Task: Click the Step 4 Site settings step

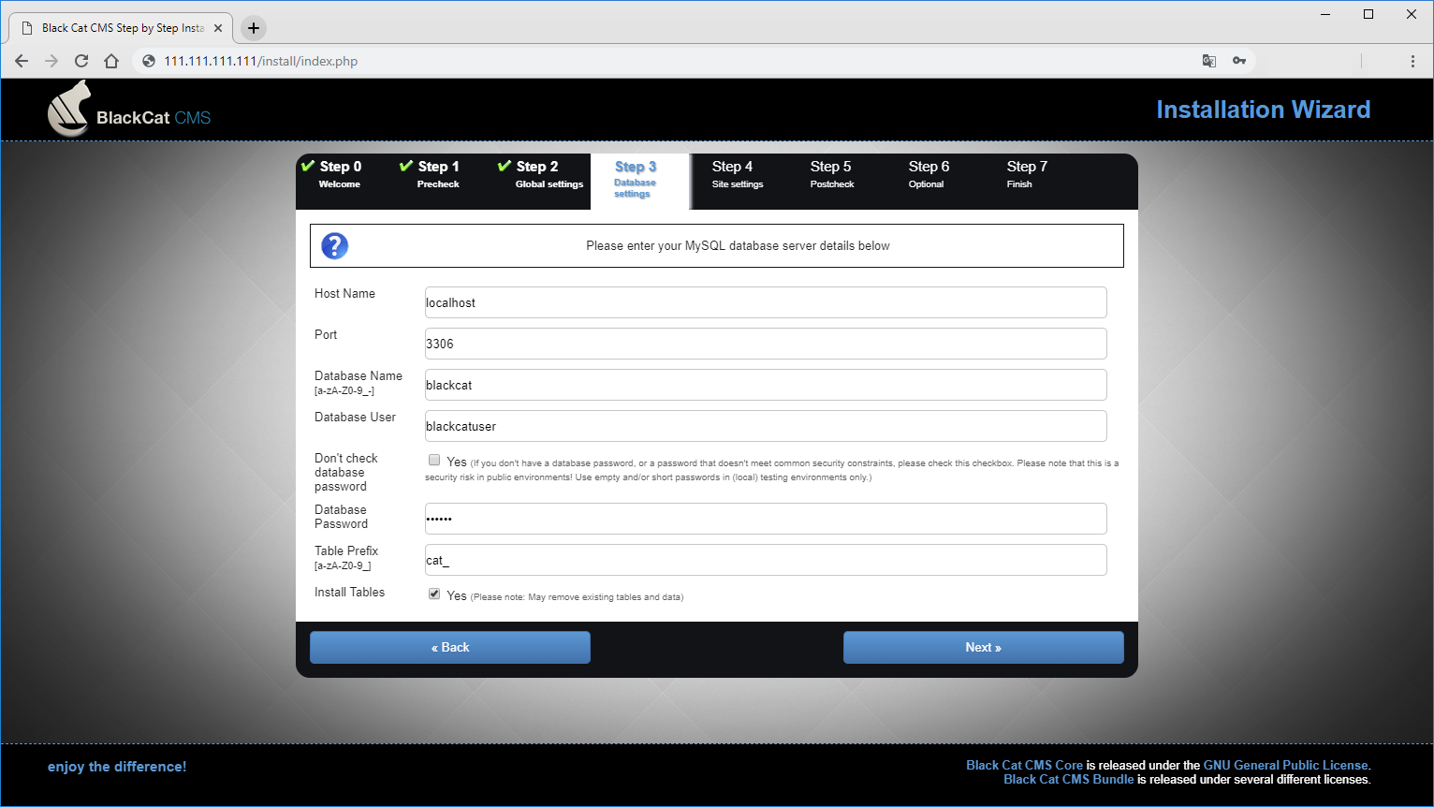Action: point(738,173)
